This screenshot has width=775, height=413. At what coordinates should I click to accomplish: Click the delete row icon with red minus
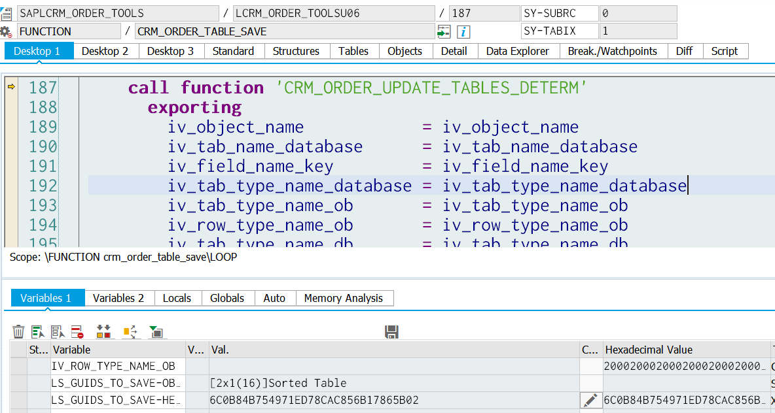(x=78, y=331)
